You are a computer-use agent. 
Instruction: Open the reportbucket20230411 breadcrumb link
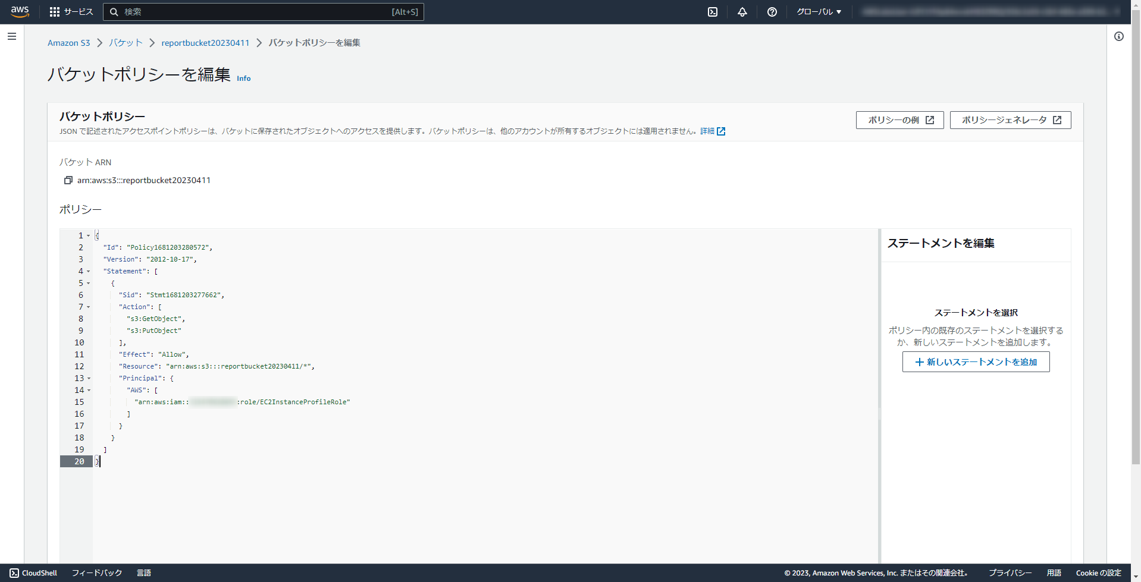click(205, 42)
